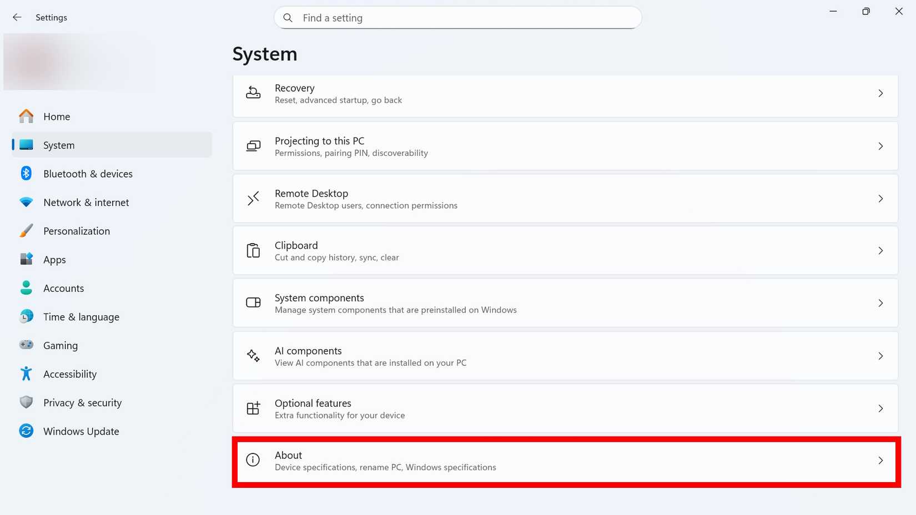Select the Network & internet globe icon

[x=26, y=202]
